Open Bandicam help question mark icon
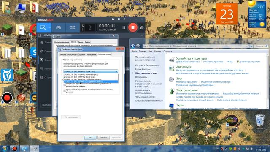 coord(124,19)
